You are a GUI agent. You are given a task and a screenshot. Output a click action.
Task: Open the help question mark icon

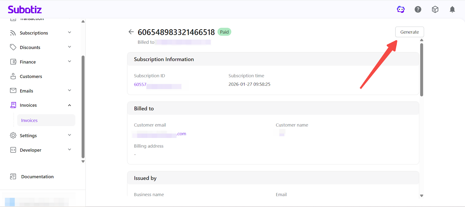coord(418,10)
